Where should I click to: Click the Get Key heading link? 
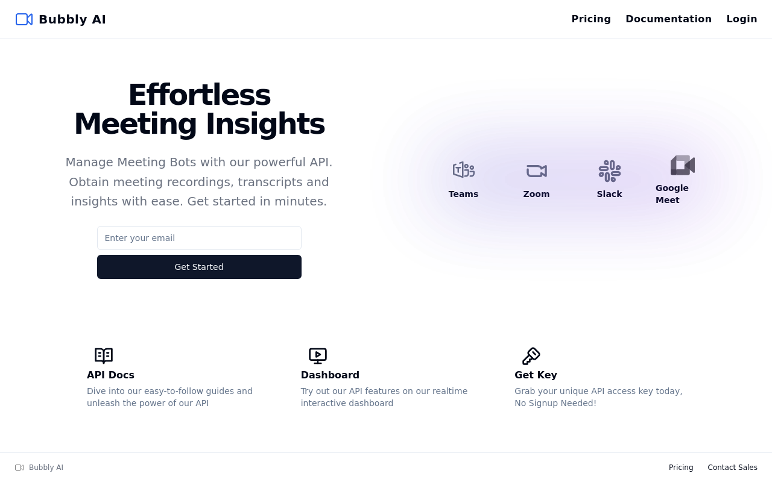(536, 375)
